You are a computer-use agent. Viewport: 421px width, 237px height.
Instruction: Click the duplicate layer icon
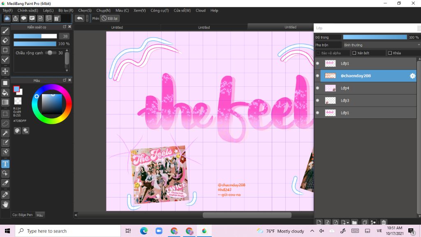[365, 222]
